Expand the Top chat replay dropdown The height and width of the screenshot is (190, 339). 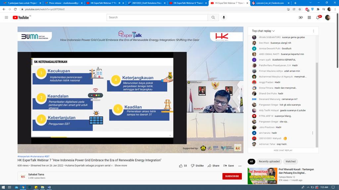coord(264,31)
